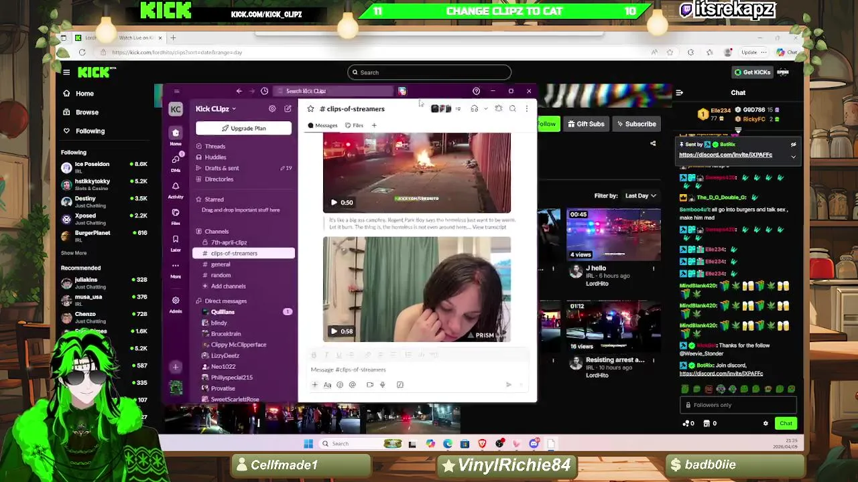
Task: Star the clips-of-streamers channel
Action: [x=310, y=108]
